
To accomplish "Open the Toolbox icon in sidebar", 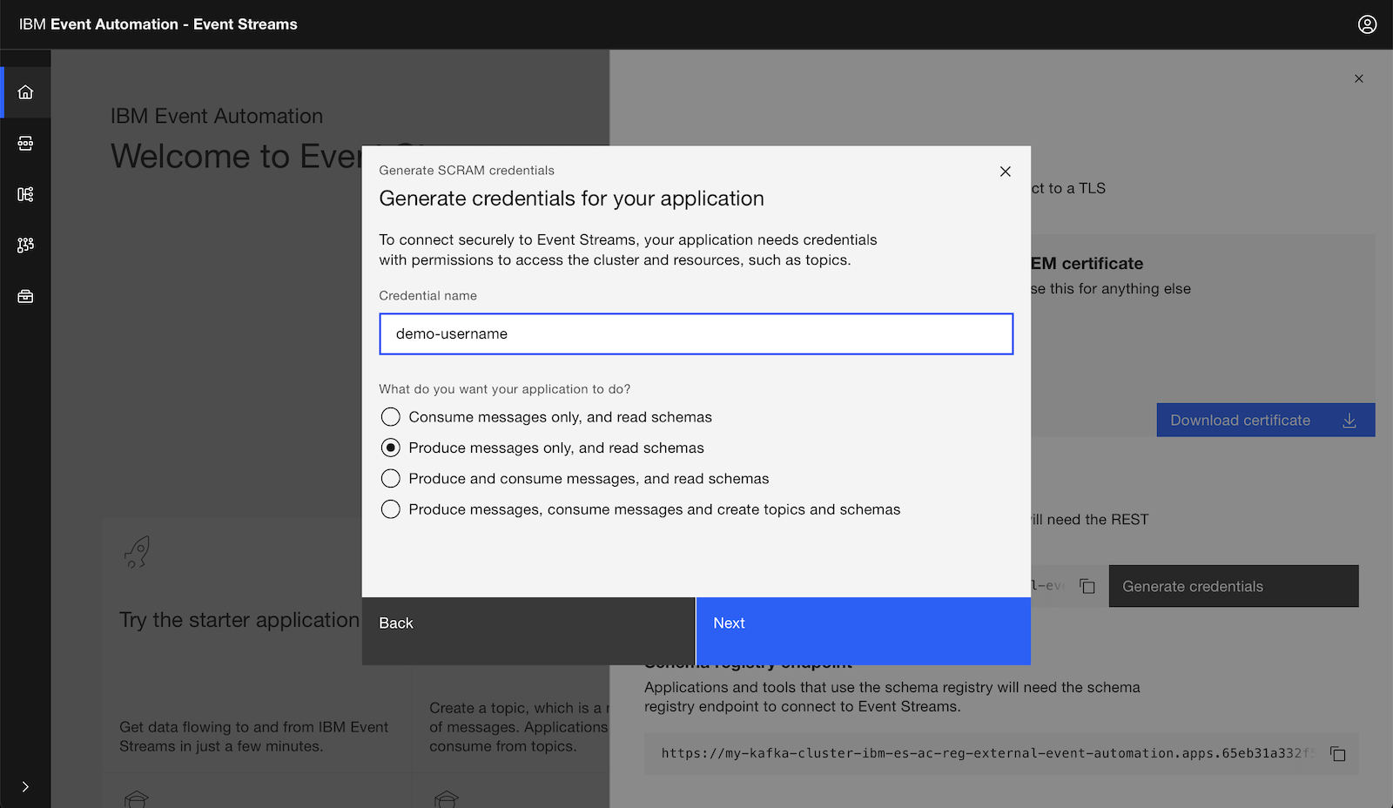I will [25, 297].
